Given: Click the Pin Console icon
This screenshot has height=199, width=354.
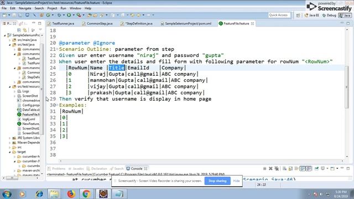Looking at the screenshot, I should (x=316, y=169).
